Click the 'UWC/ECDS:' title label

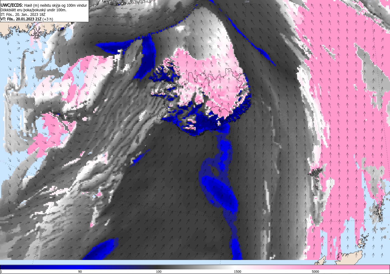coord(12,5)
